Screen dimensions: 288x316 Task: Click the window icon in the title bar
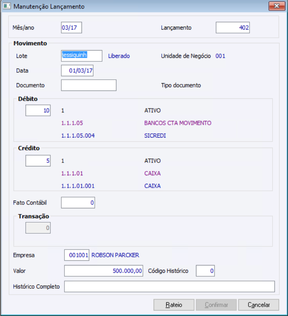tap(7, 7)
